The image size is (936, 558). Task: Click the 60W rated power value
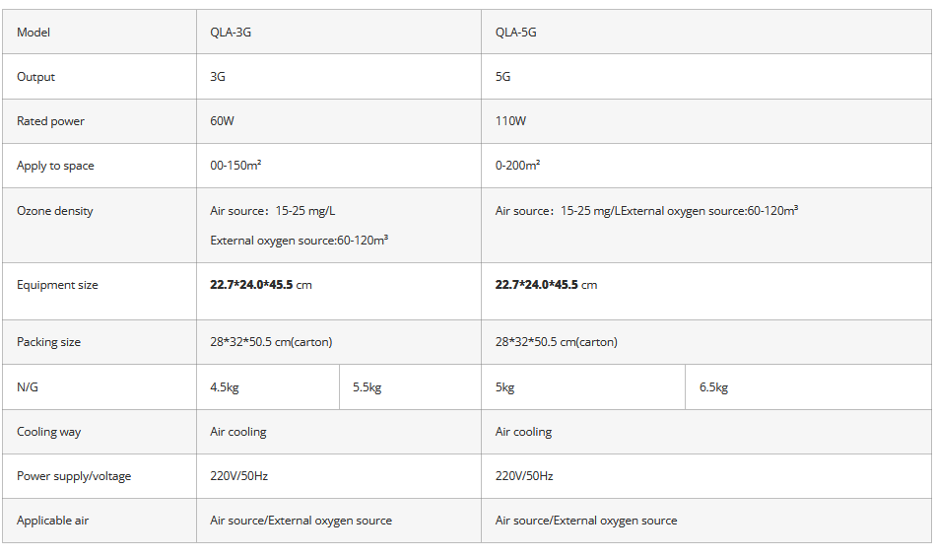click(223, 121)
